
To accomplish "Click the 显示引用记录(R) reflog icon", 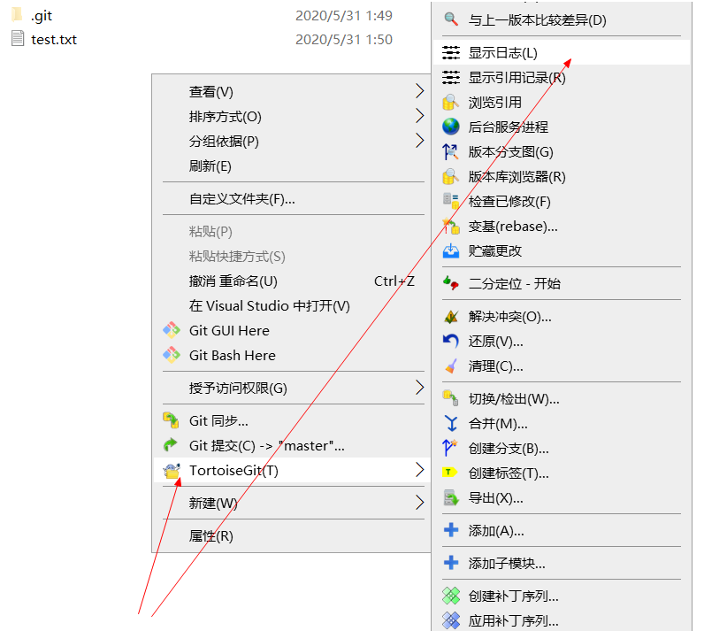I will [451, 77].
